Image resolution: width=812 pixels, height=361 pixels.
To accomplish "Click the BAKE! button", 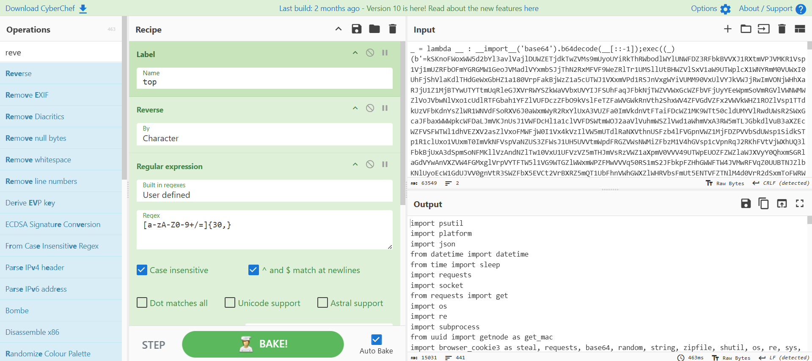I will coord(263,344).
